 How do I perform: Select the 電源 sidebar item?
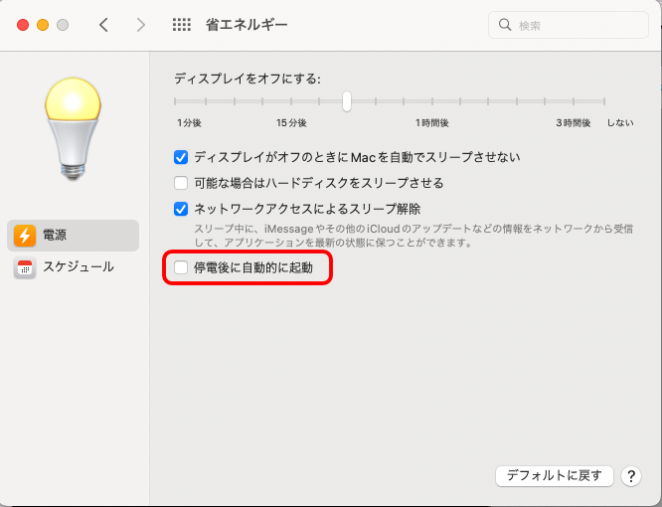73,236
